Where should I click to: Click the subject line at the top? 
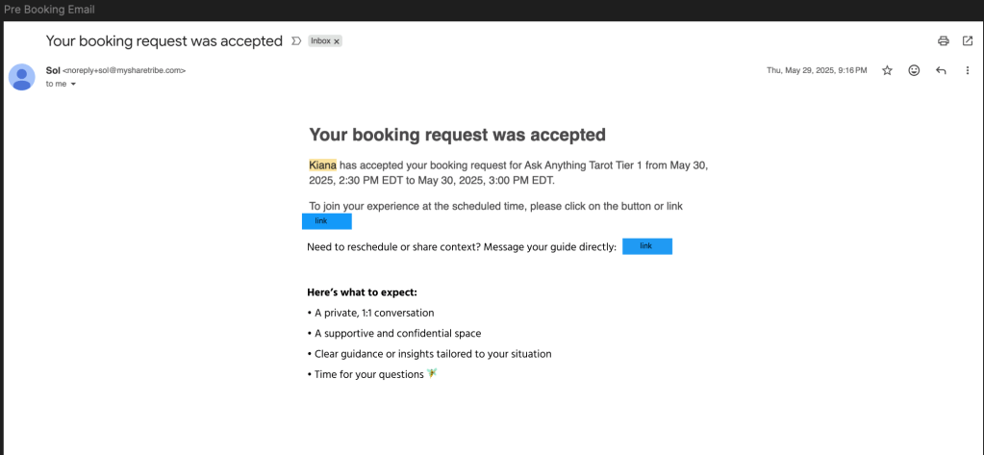164,41
